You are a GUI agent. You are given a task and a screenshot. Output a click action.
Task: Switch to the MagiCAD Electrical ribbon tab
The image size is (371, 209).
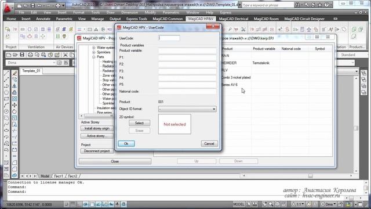click(x=234, y=19)
